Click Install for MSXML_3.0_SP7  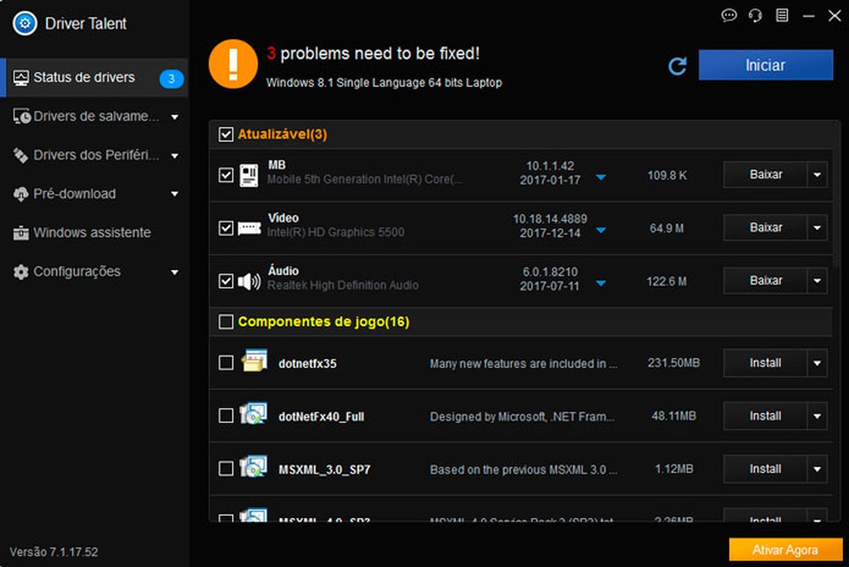point(765,469)
